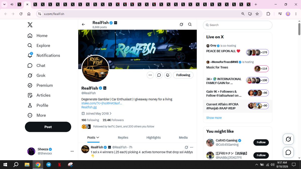This screenshot has width=301, height=169.
Task: Open the Current Affairs #FCRA space
Action: tap(238, 106)
